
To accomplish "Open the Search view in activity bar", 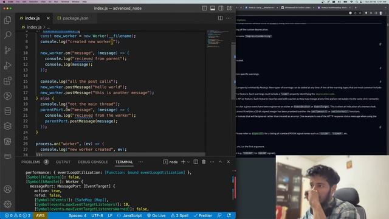I will pos(7,35).
